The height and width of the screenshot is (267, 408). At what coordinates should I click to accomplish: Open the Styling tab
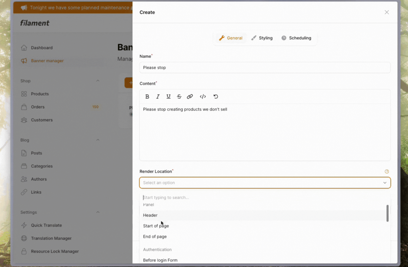pos(262,38)
